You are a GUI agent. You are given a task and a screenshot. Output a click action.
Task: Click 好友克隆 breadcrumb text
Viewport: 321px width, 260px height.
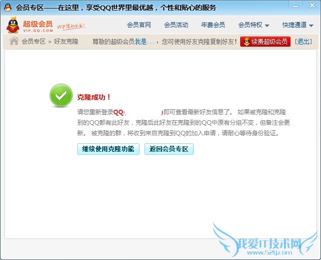66,42
